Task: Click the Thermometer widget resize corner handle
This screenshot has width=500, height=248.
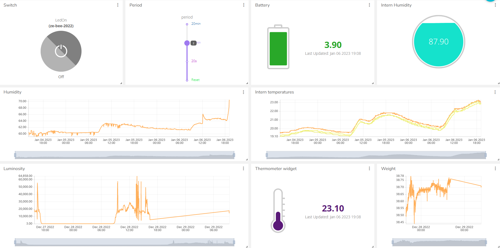Action: 373,247
